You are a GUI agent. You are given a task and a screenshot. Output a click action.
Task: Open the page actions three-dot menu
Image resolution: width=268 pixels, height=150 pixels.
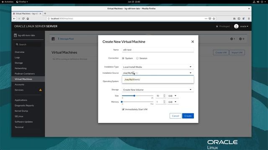(206, 18)
